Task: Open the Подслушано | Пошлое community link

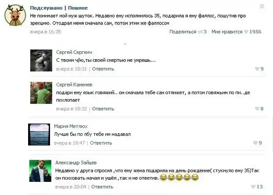Action: coord(59,8)
